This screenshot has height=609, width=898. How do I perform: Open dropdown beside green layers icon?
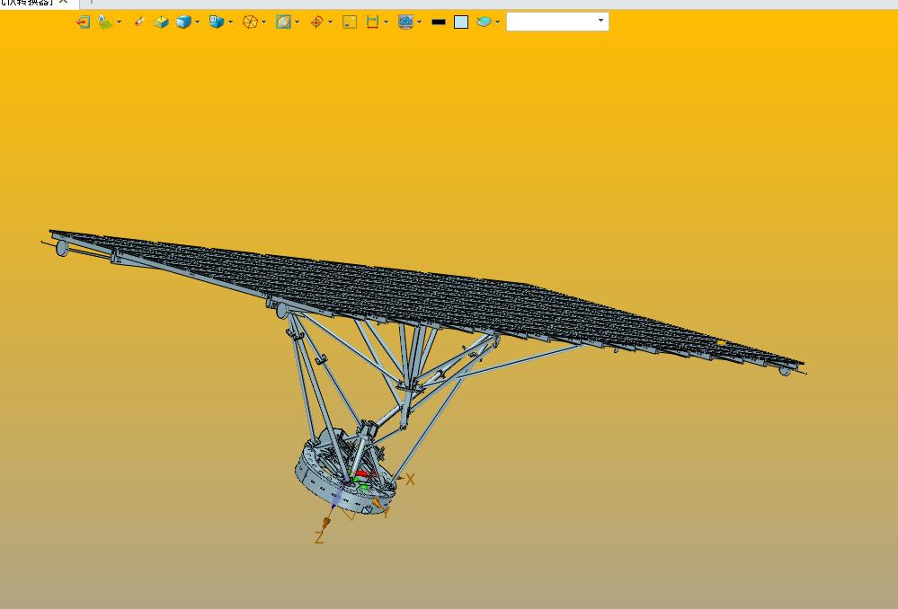coord(120,22)
